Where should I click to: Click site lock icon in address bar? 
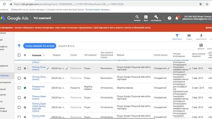[x=11, y=4]
